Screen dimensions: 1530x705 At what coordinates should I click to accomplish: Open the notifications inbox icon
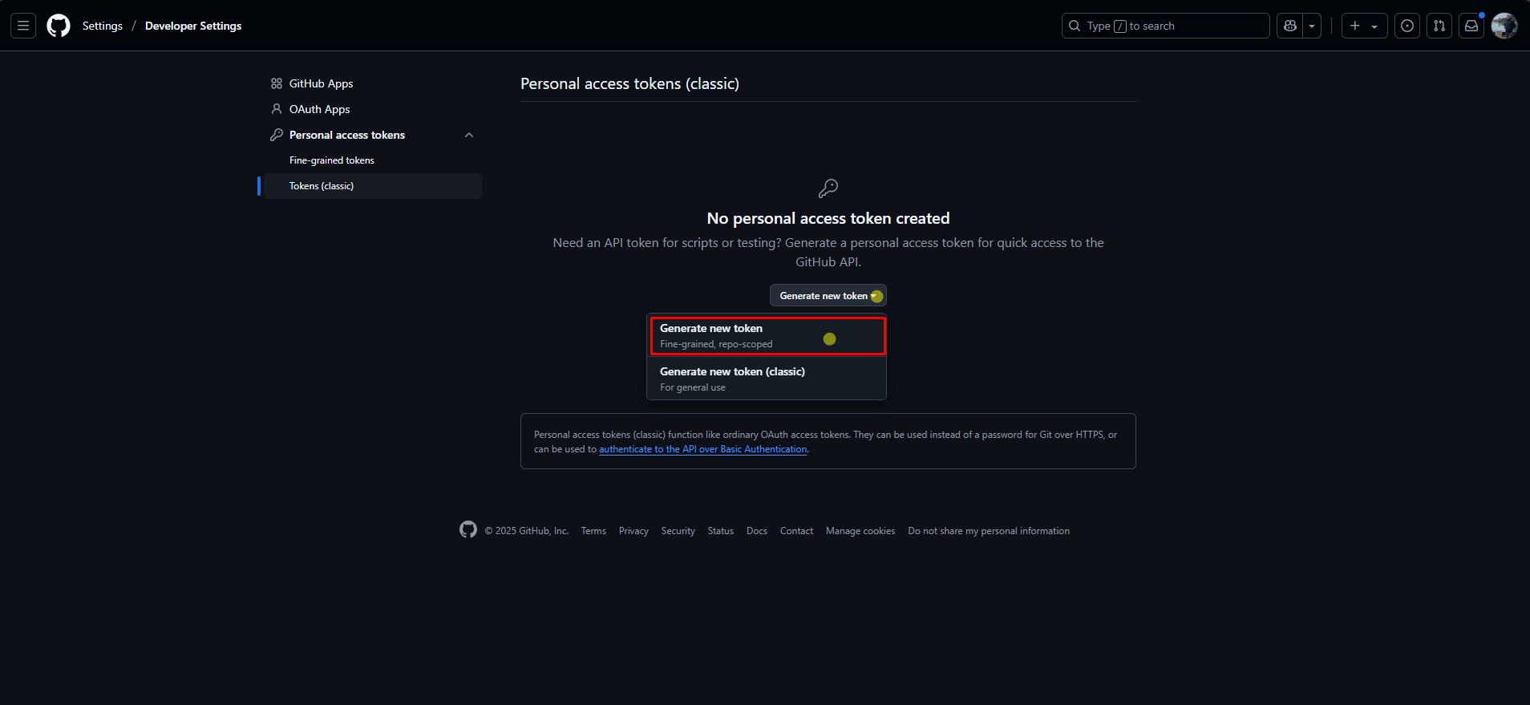click(x=1471, y=26)
